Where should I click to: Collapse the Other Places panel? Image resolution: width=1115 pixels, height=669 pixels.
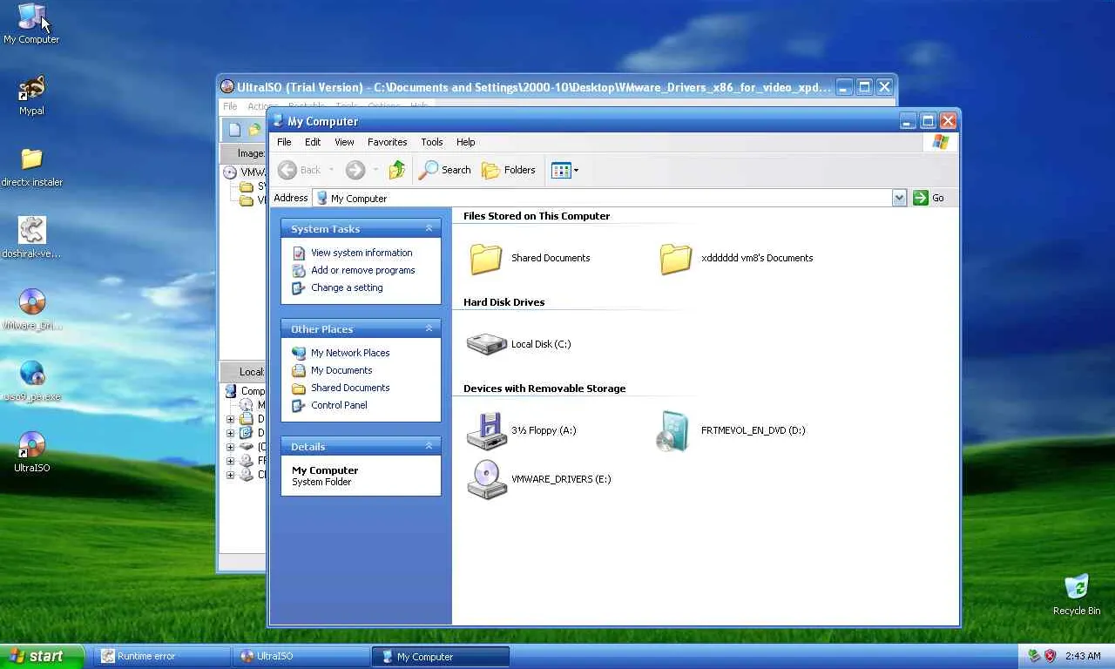point(429,328)
